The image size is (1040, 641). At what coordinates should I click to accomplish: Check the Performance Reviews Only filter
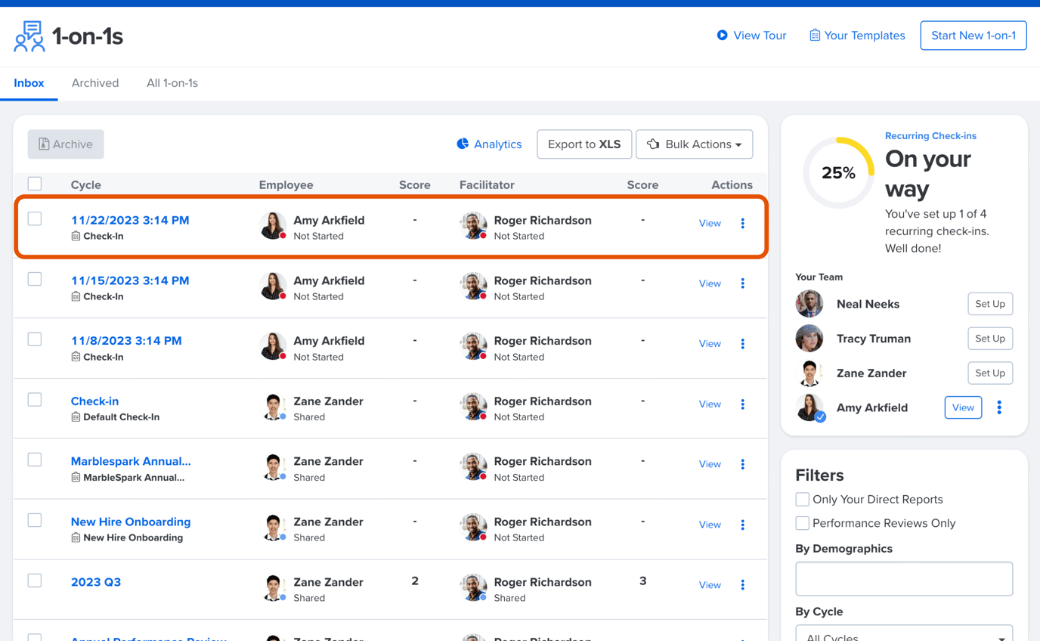click(803, 523)
